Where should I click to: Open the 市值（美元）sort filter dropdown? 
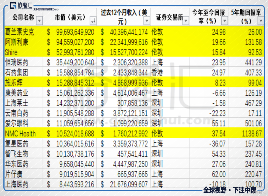(93, 21)
